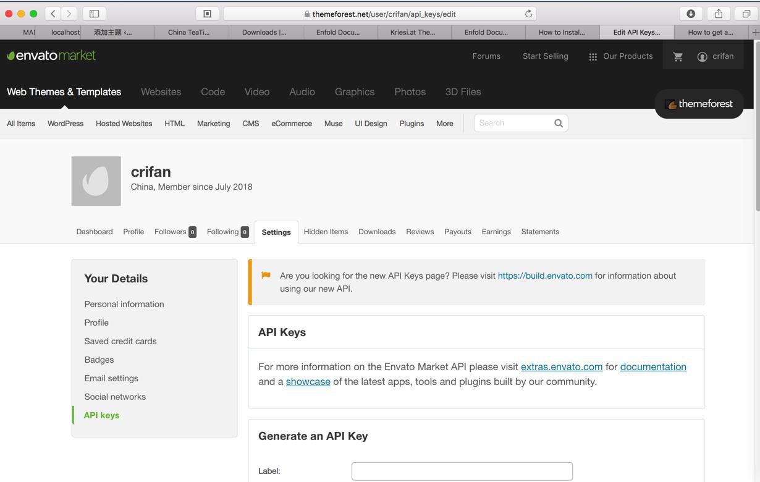Click Our Products grid icon
Viewport: 760px width, 482px height.
click(x=593, y=56)
